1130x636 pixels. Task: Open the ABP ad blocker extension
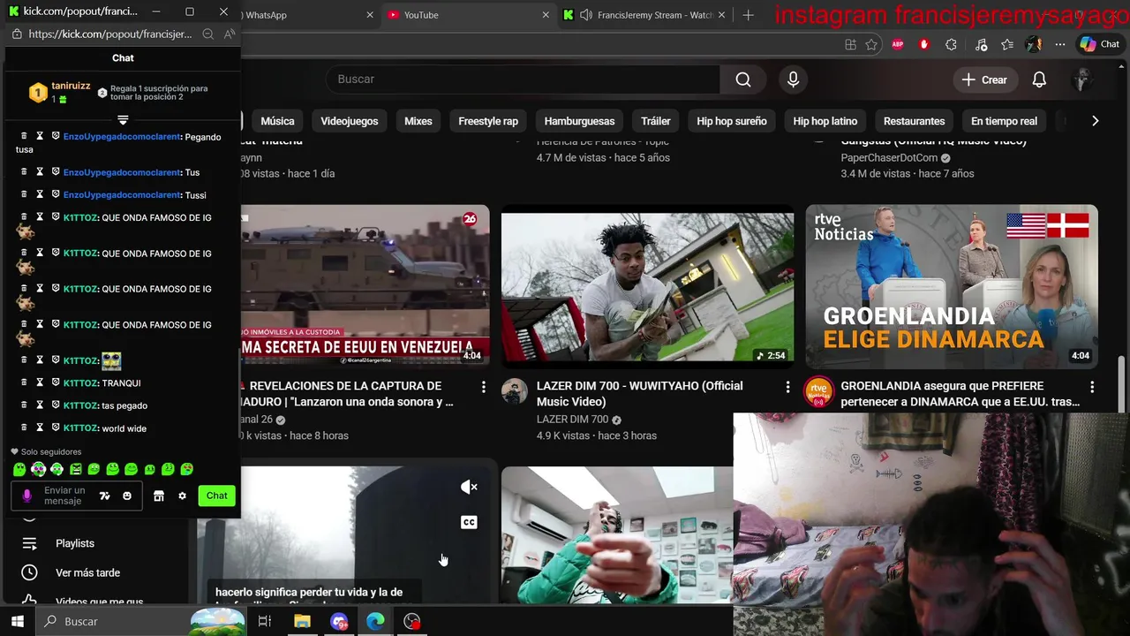[898, 44]
